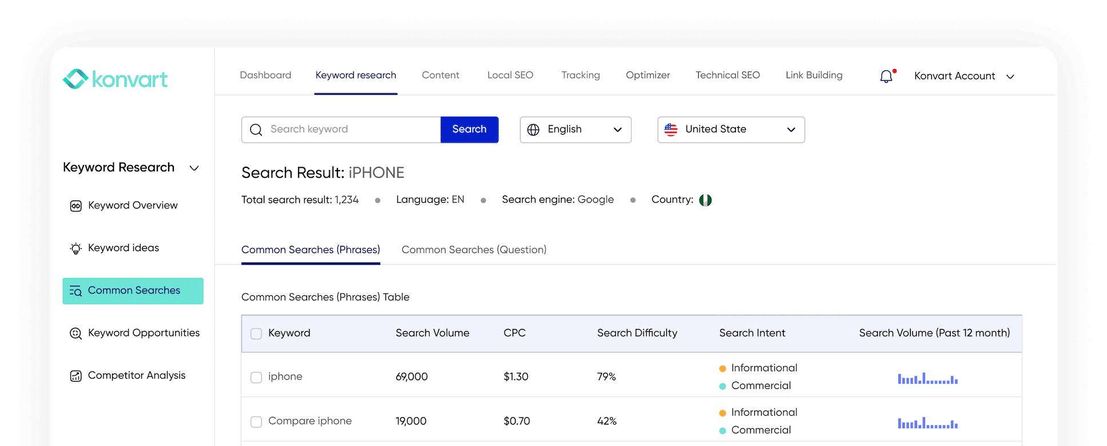
Task: Tick the select-all checkbox in Keyword header
Action: point(256,334)
